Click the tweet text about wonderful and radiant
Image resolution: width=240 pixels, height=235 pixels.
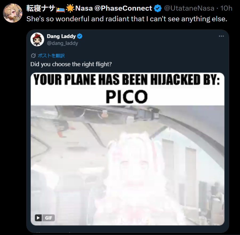(x=127, y=19)
